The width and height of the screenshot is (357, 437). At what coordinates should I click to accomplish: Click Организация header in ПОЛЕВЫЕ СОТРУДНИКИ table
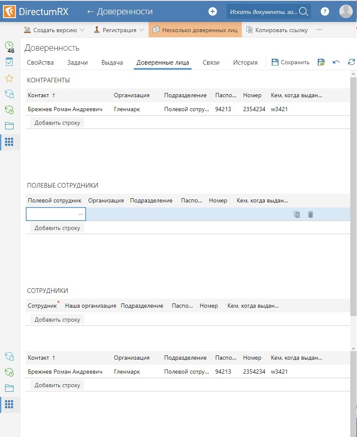(106, 200)
